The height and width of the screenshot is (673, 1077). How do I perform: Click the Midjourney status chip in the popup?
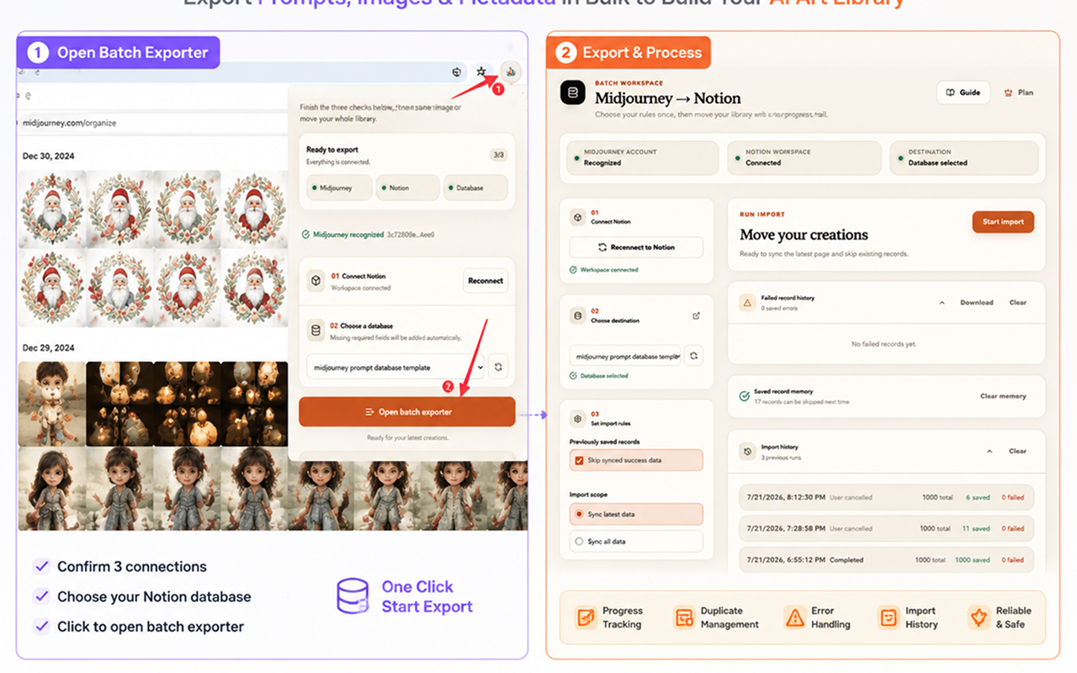coord(339,188)
